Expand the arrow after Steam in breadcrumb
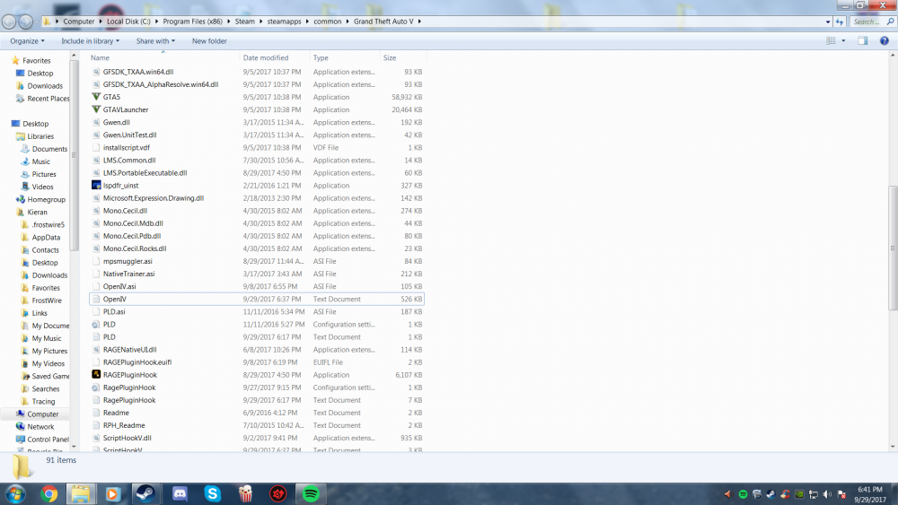 point(260,22)
